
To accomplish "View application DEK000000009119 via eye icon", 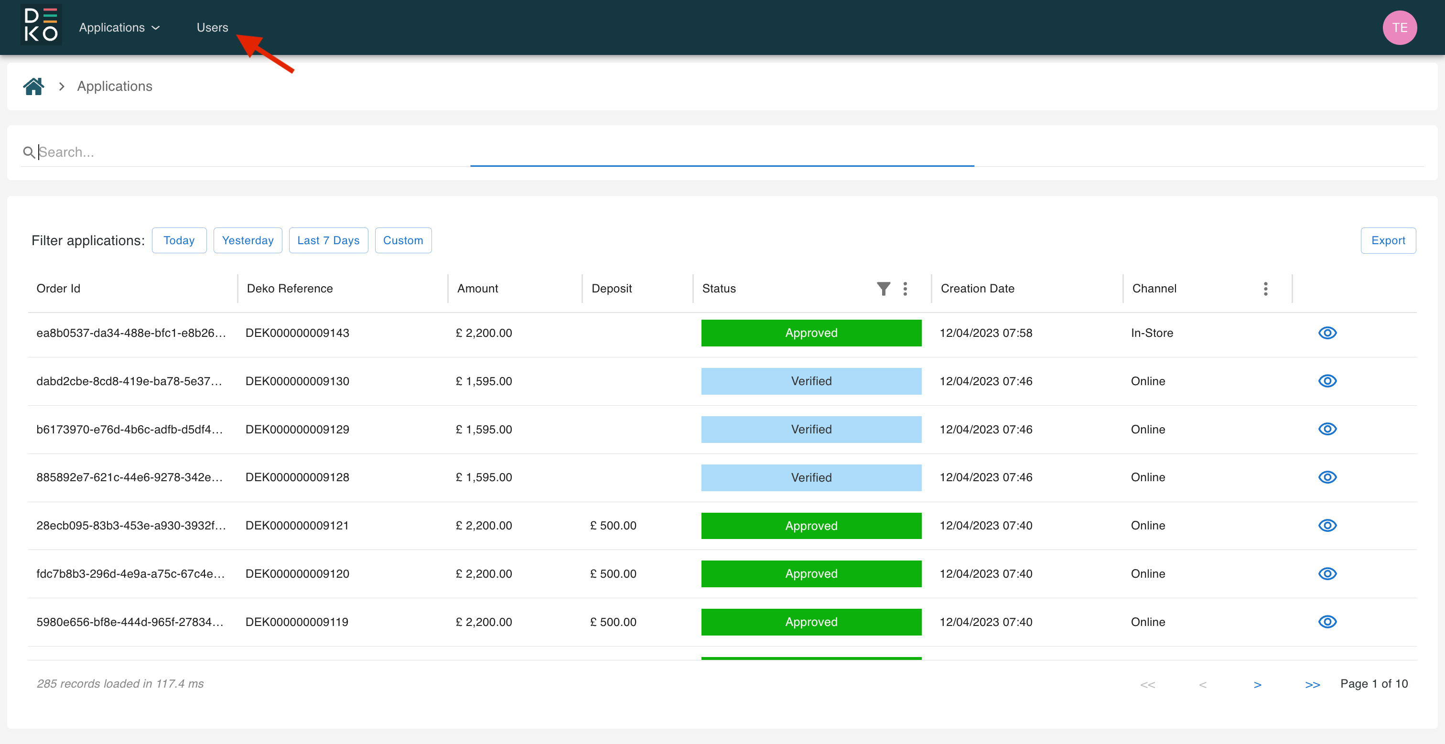I will (x=1326, y=622).
